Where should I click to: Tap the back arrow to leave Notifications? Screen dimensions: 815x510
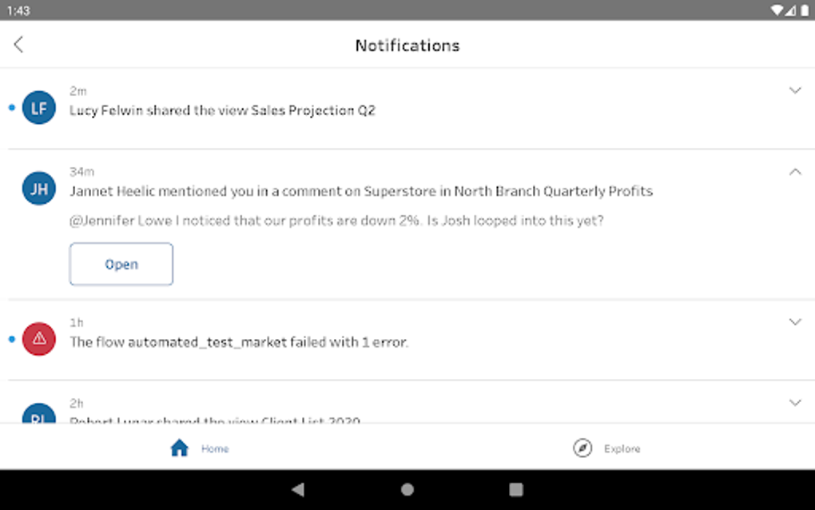coord(18,45)
